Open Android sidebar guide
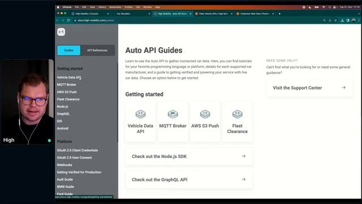The height and width of the screenshot is (204, 362). pos(63,129)
